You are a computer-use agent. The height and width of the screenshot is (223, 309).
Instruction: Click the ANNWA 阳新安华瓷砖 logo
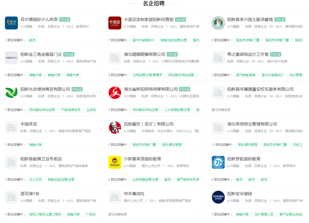click(218, 197)
